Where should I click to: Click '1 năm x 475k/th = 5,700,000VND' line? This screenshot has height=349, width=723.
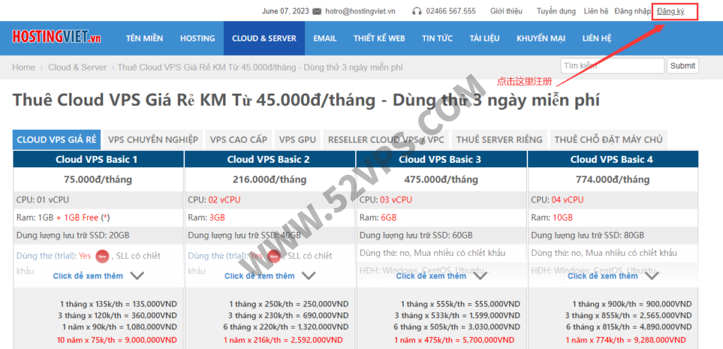point(455,340)
